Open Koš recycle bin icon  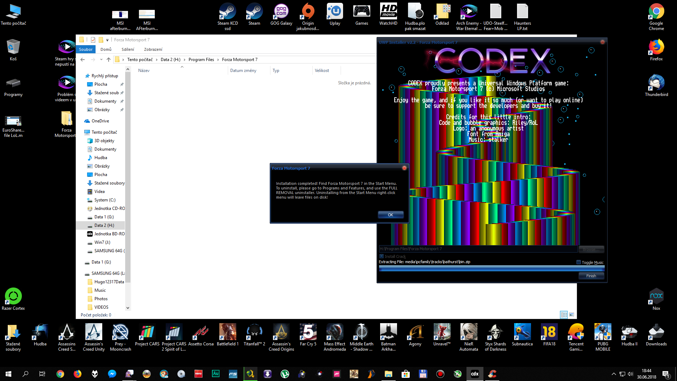pos(13,50)
